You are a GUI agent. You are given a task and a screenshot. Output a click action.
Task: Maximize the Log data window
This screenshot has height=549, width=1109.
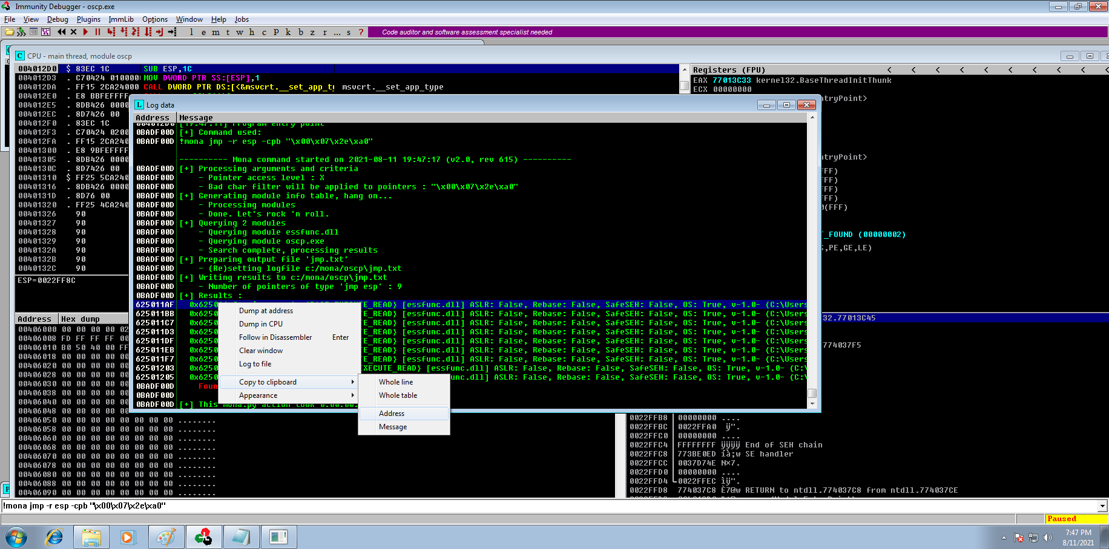tap(786, 105)
